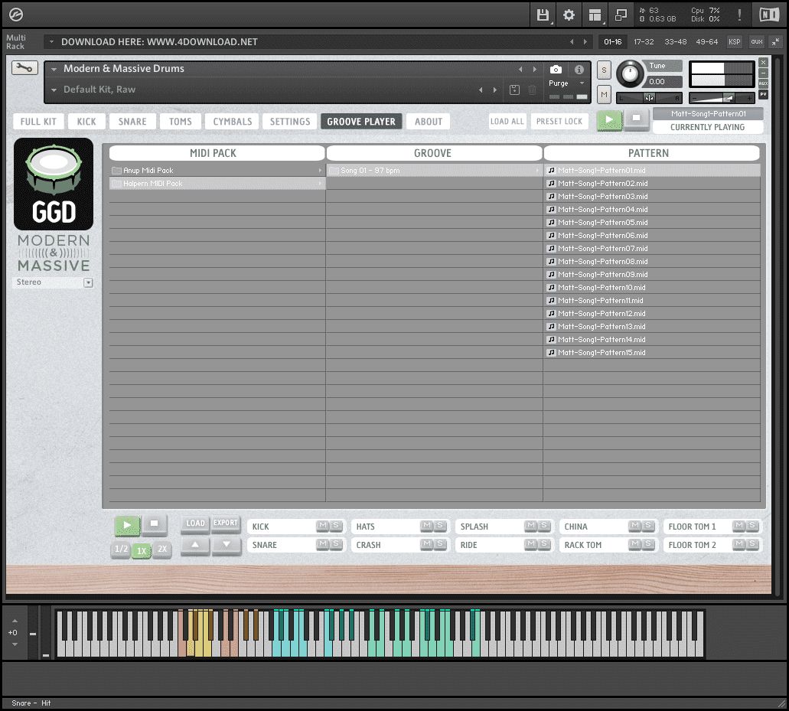Image resolution: width=789 pixels, height=711 pixels.
Task: Click LOAD ALL button
Action: click(507, 121)
